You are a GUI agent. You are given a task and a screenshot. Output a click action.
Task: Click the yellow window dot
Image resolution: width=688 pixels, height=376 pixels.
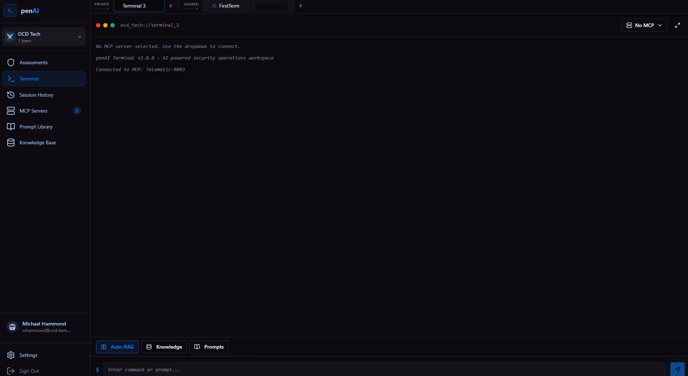105,25
